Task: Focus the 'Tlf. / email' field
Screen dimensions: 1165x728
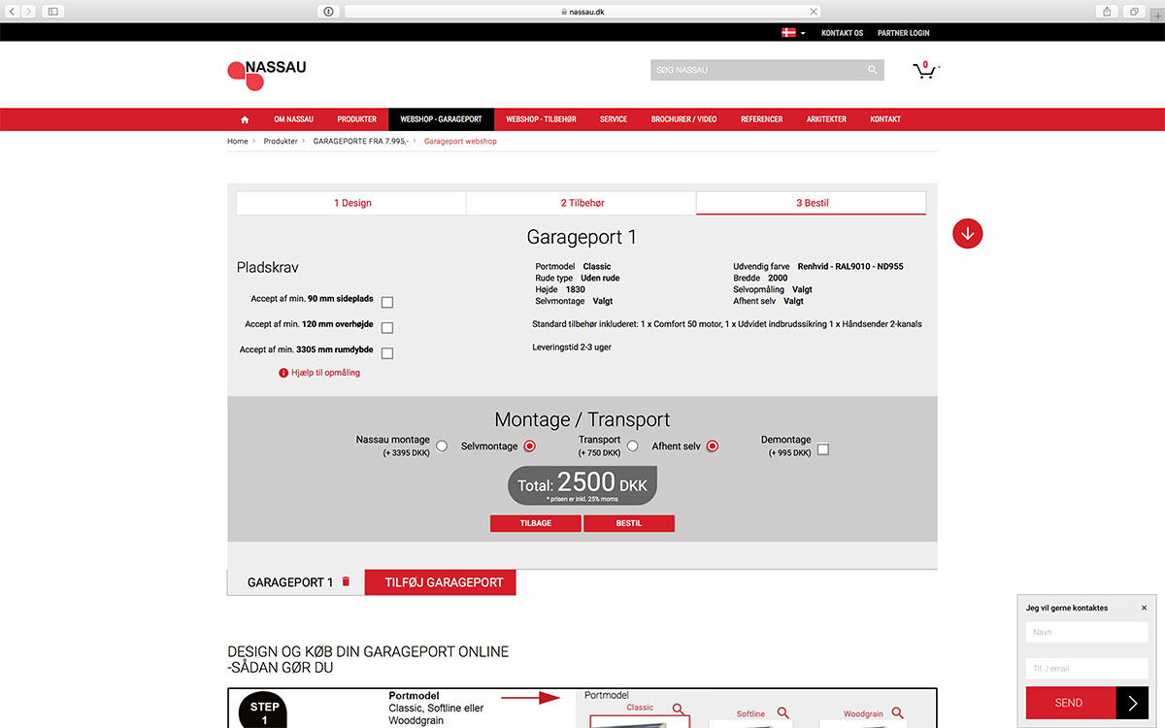Action: click(x=1087, y=669)
